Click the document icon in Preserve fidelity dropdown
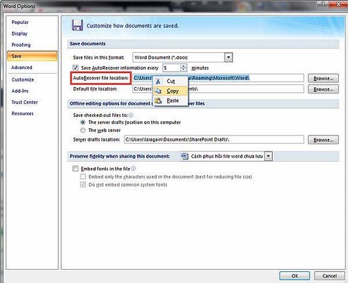 click(x=184, y=156)
